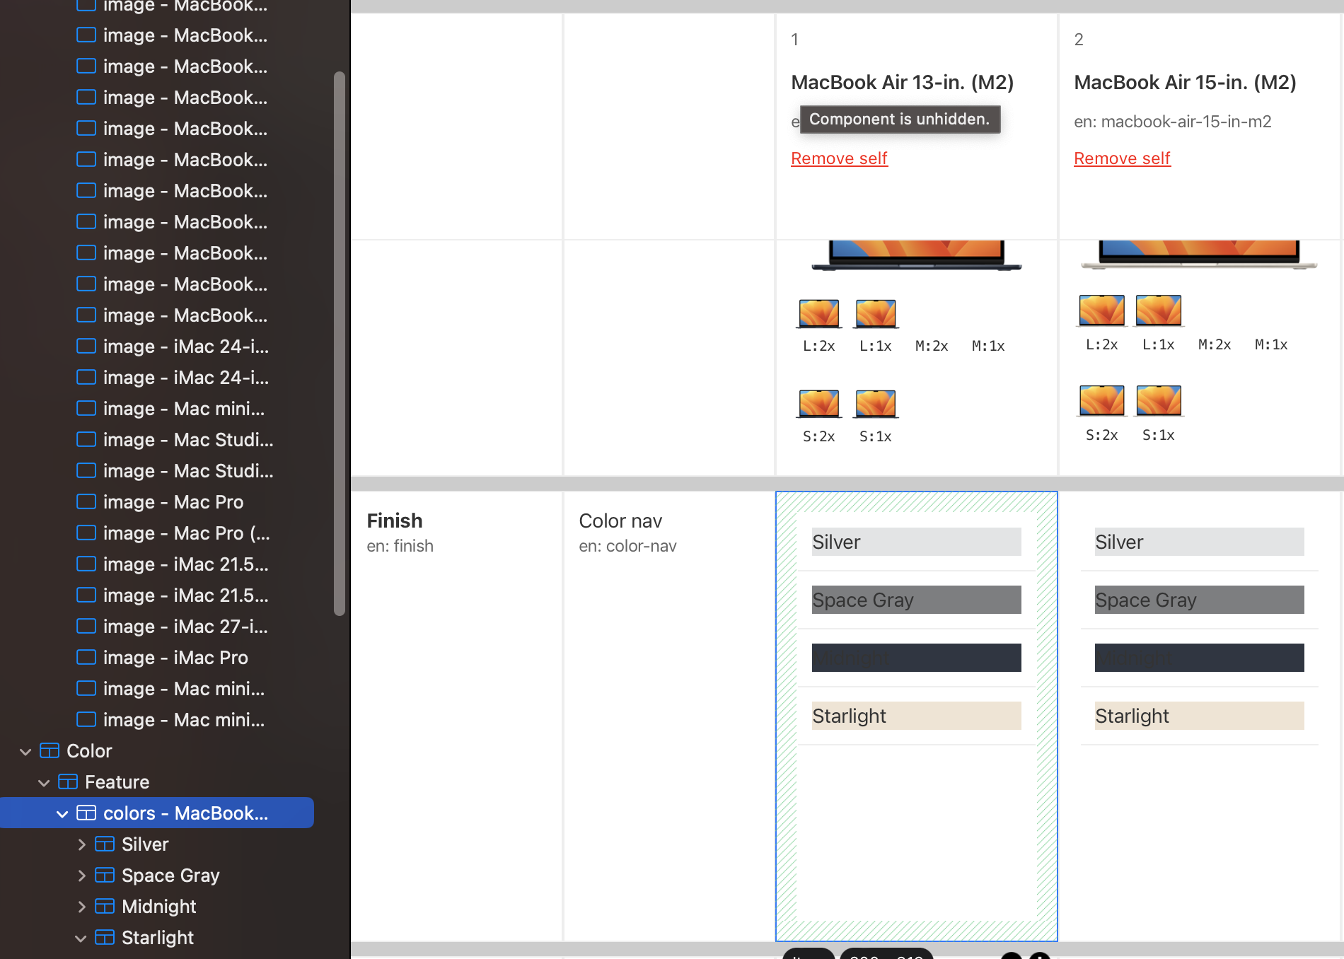
Task: Open S:1x thumbnail in MacBook Air 15-in. column
Action: (x=1159, y=401)
